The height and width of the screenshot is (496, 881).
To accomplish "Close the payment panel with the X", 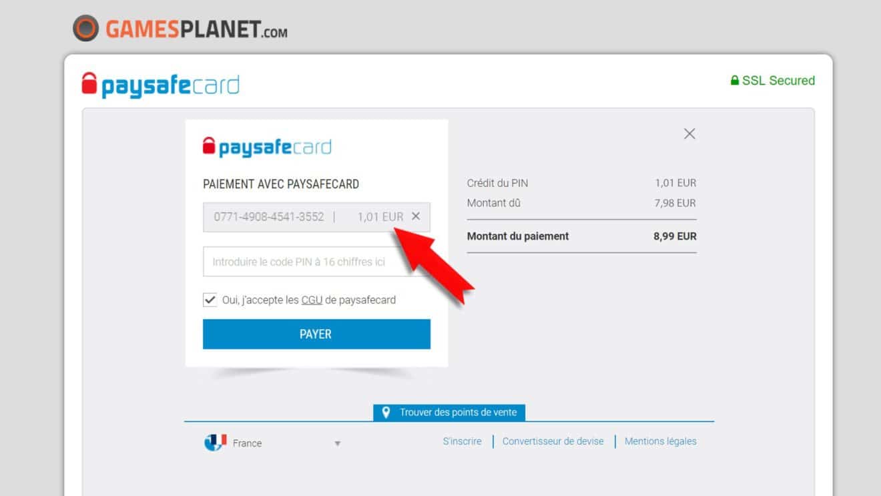I will [689, 134].
